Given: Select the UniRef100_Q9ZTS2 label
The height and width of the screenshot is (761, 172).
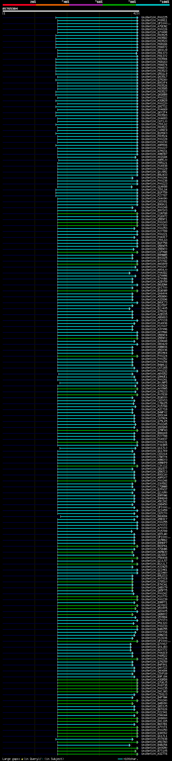Looking at the screenshot, I should point(154,106).
